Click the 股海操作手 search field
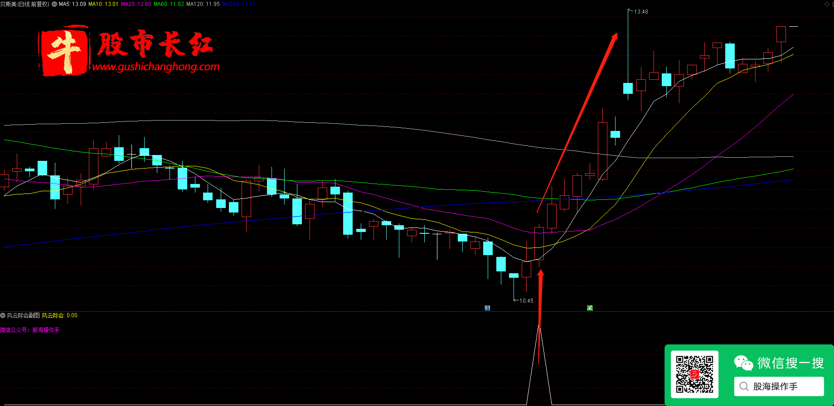This screenshot has width=834, height=406. click(x=779, y=386)
